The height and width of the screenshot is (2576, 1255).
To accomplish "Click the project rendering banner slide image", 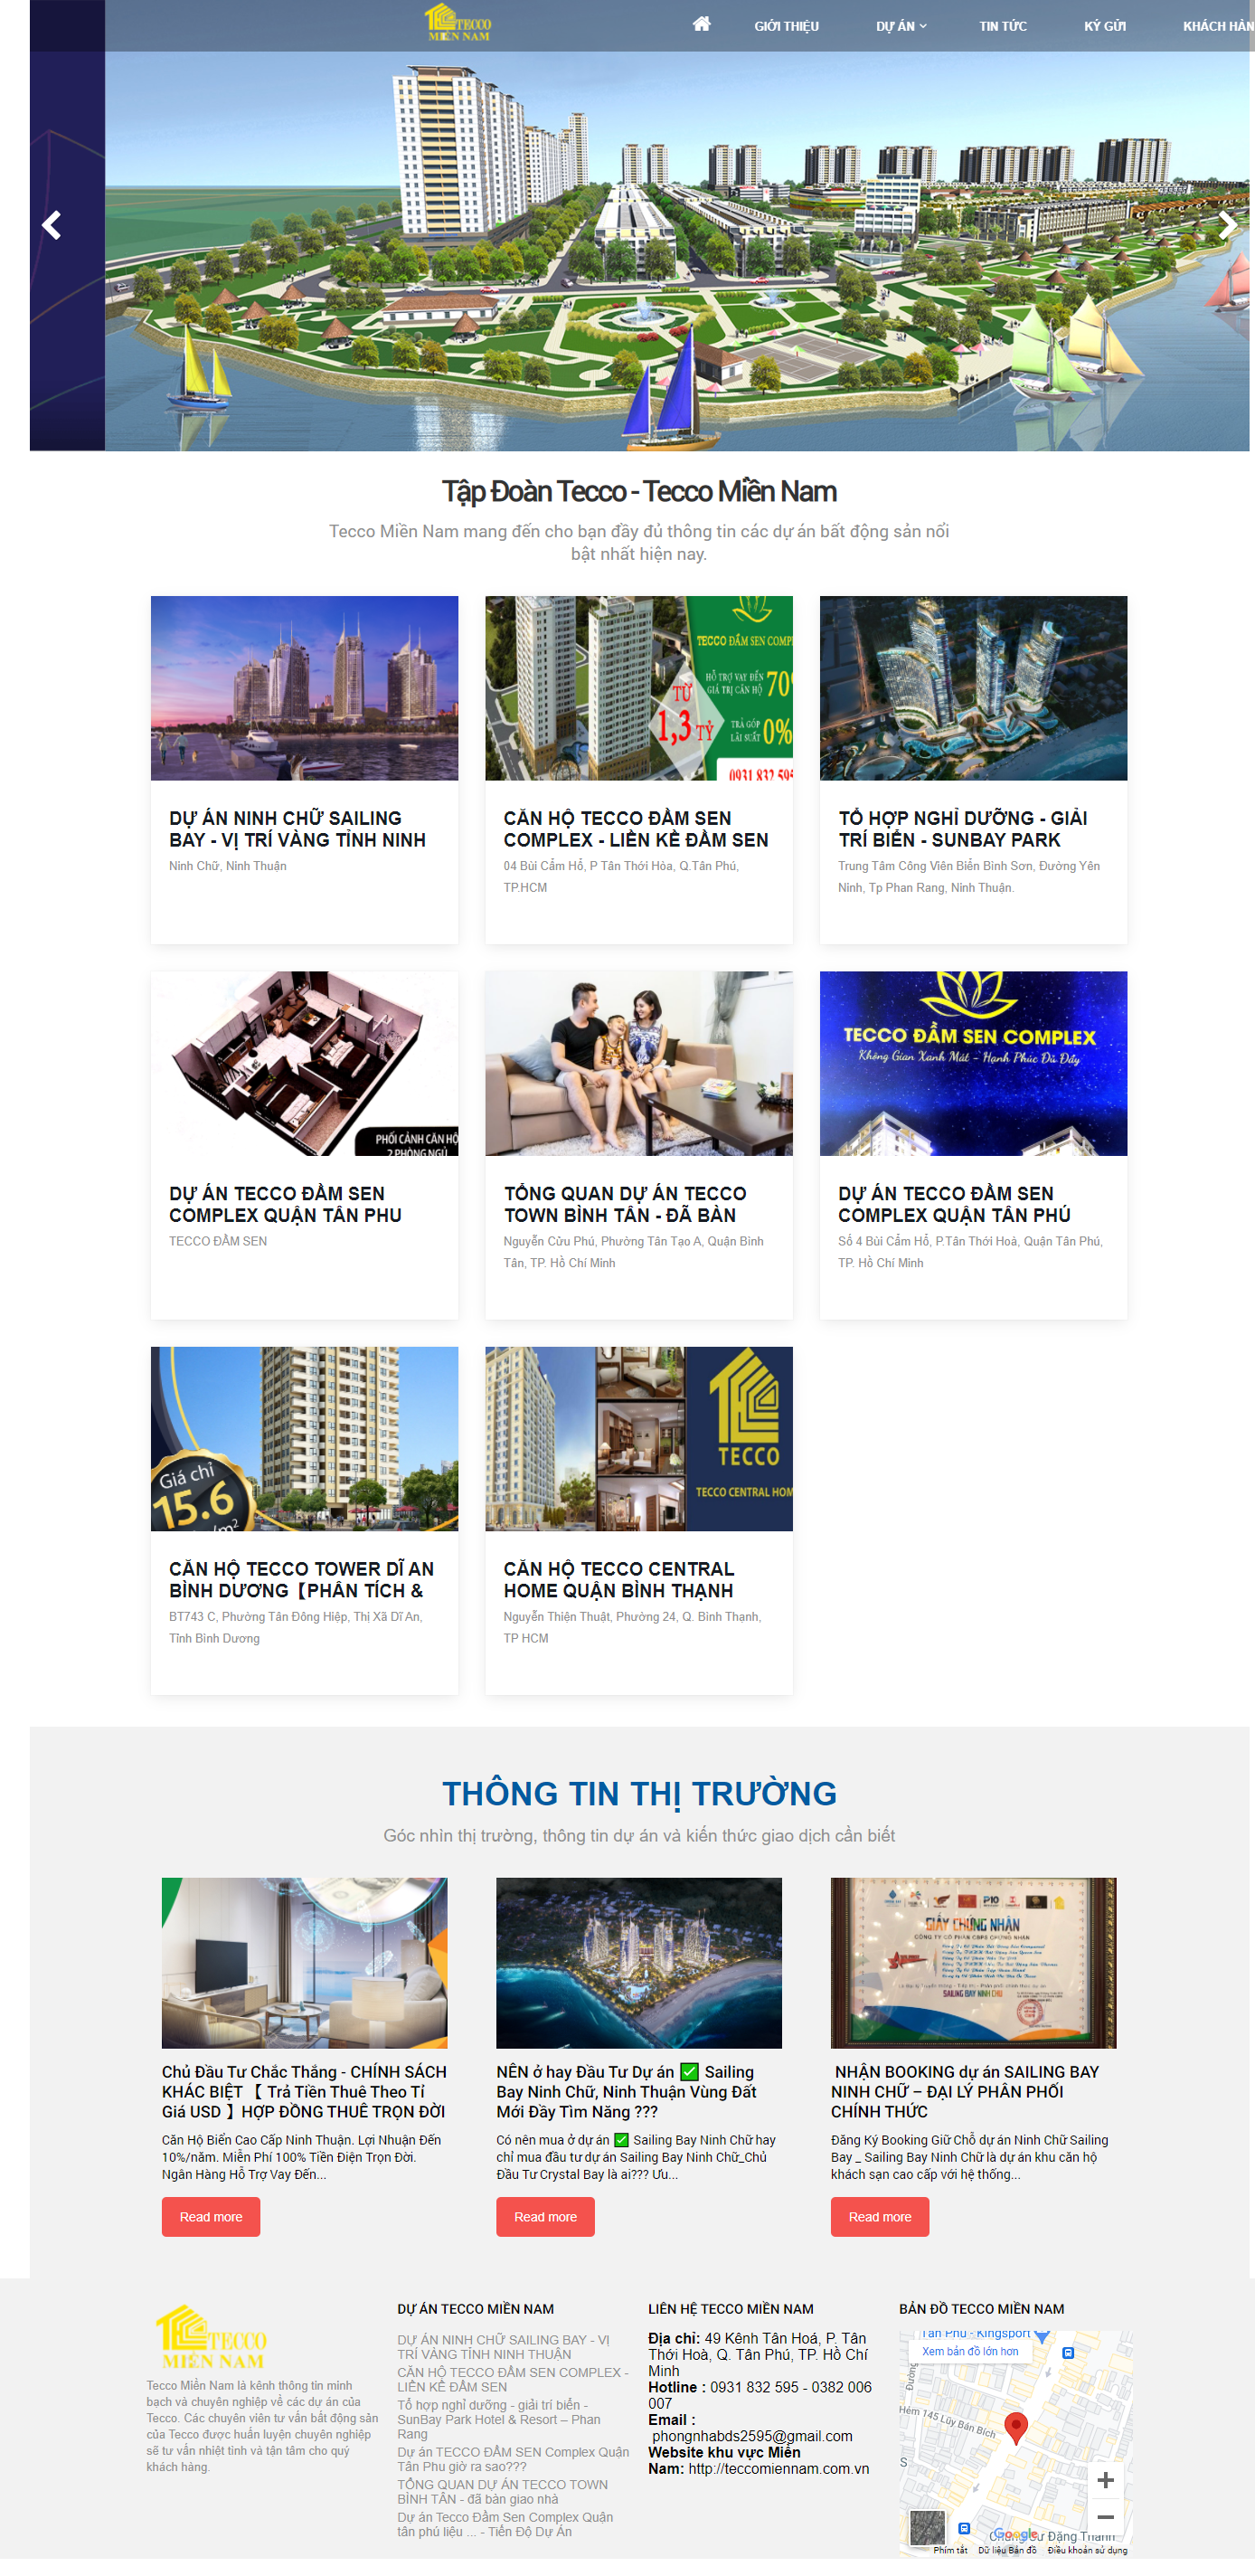I will click(677, 251).
